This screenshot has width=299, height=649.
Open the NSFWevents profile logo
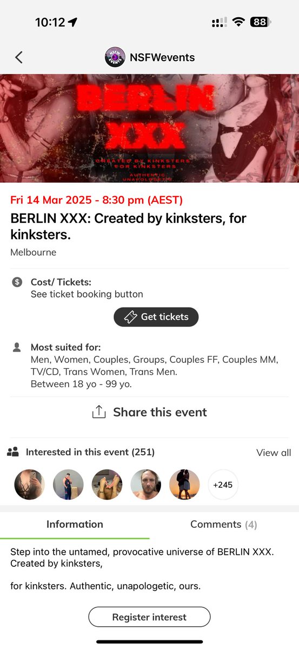115,57
